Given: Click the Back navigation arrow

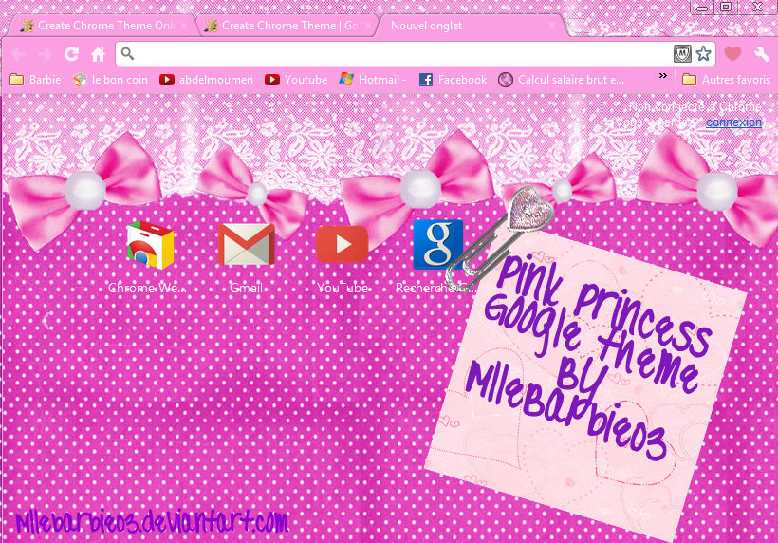Looking at the screenshot, I should point(19,53).
